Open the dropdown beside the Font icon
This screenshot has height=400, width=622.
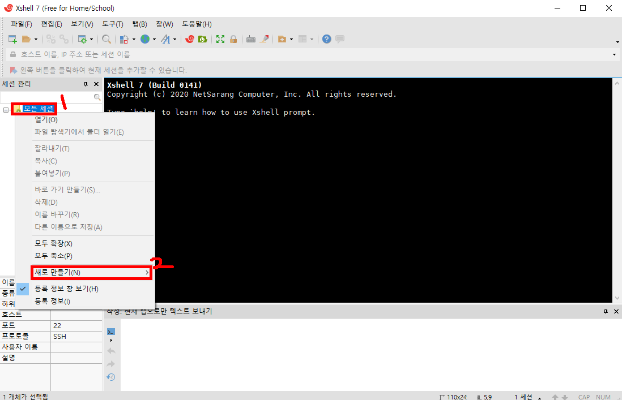(174, 39)
